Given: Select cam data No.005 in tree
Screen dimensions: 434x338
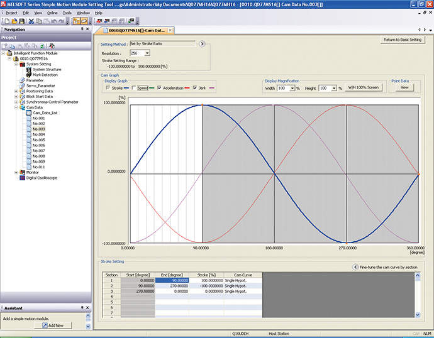Looking at the screenshot, I should coord(38,139).
